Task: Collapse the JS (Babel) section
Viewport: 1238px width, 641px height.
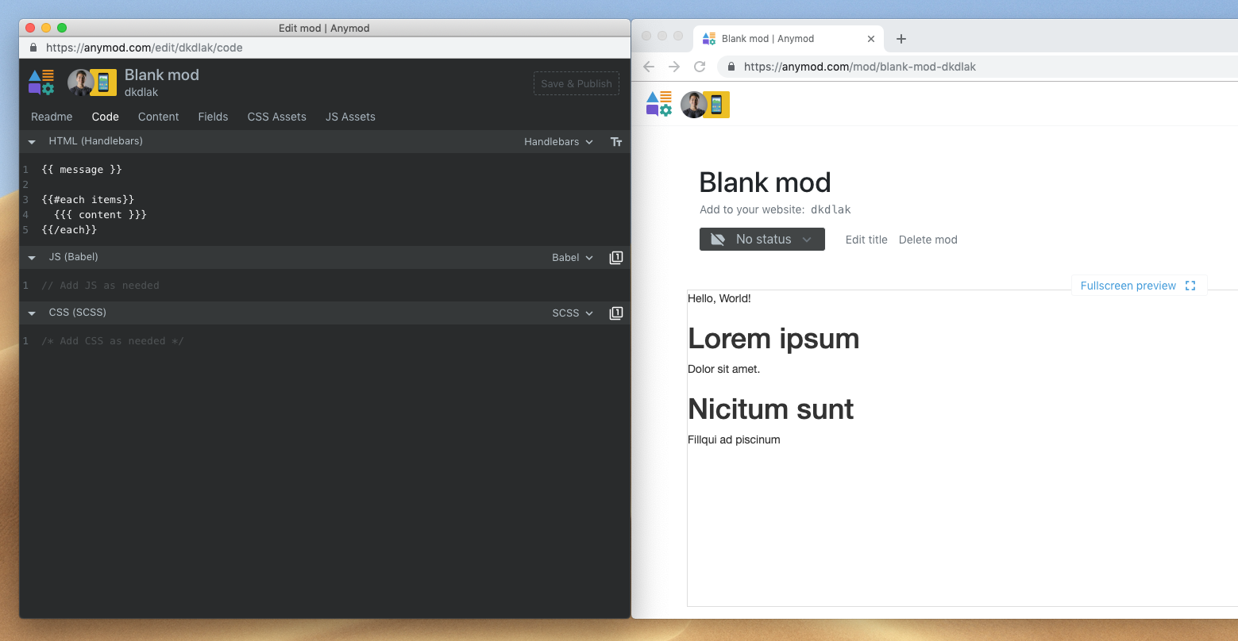Action: click(x=32, y=258)
